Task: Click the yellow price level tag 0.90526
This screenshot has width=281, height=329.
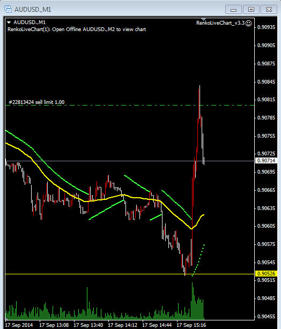Action: tap(266, 274)
